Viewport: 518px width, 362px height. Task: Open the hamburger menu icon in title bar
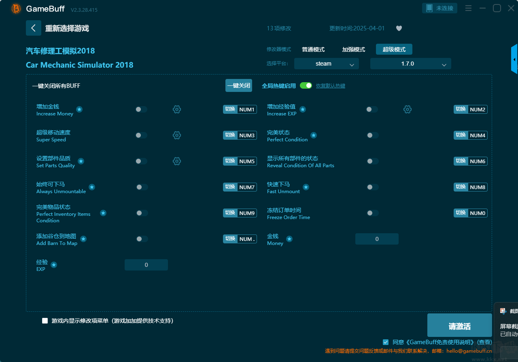[468, 8]
